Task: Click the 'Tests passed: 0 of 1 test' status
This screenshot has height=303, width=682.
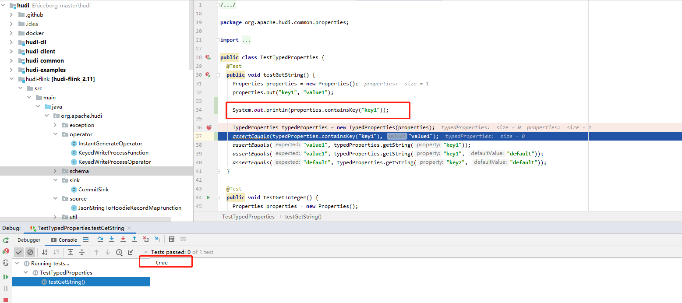Action: pyautogui.click(x=182, y=252)
